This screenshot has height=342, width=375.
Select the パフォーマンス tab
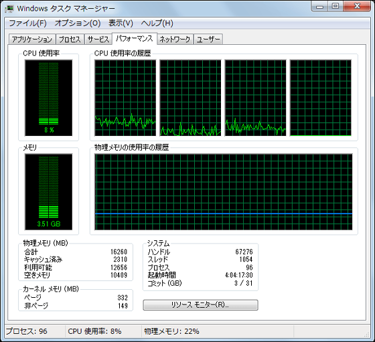135,38
